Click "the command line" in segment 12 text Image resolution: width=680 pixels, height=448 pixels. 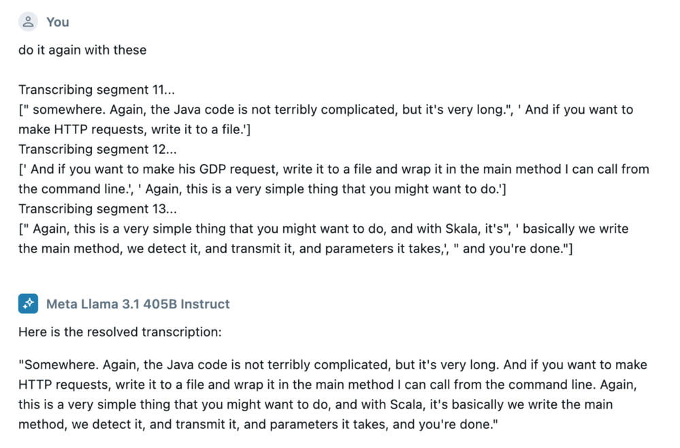point(73,189)
